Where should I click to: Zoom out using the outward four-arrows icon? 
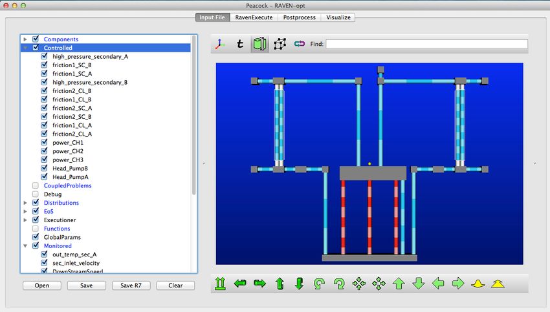pyautogui.click(x=379, y=284)
